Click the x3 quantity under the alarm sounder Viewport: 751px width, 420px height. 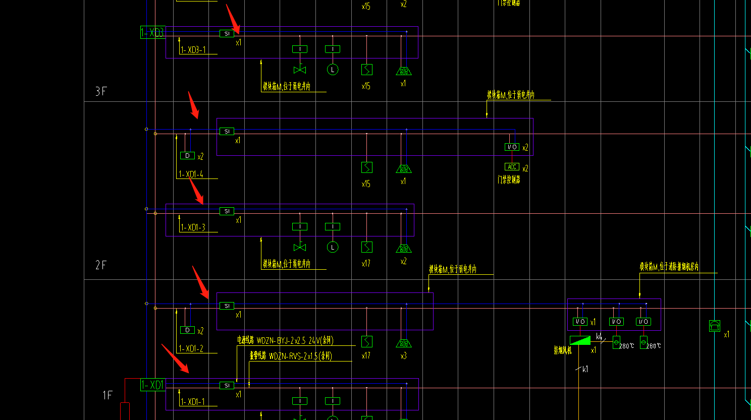point(403,356)
